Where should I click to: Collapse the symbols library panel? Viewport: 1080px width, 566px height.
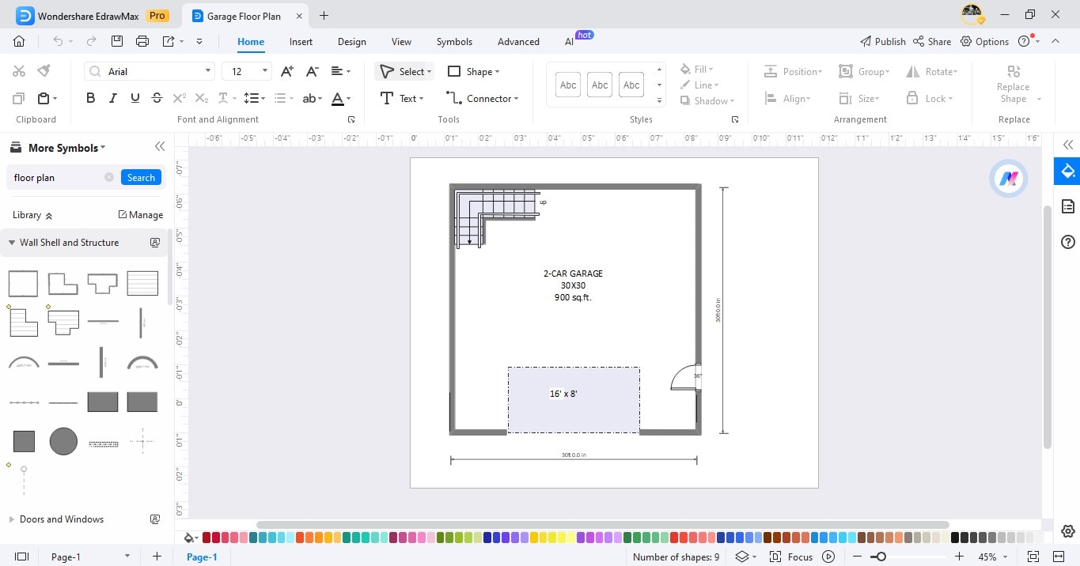160,147
